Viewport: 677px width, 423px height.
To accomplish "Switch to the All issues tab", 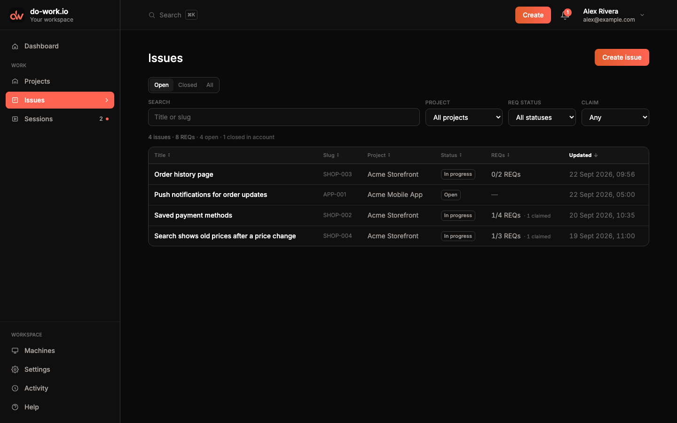I will point(210,85).
